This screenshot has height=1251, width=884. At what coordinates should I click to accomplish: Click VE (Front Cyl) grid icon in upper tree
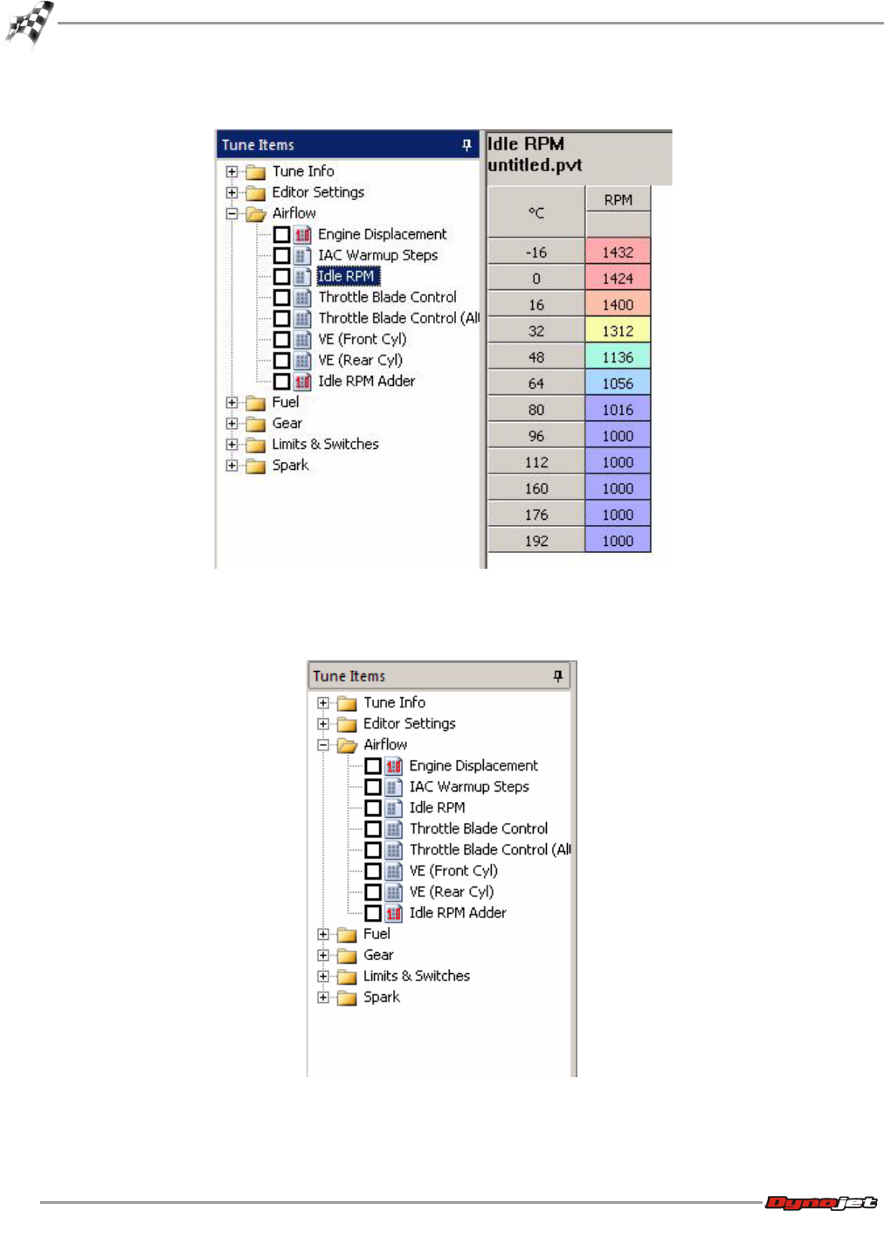point(302,339)
